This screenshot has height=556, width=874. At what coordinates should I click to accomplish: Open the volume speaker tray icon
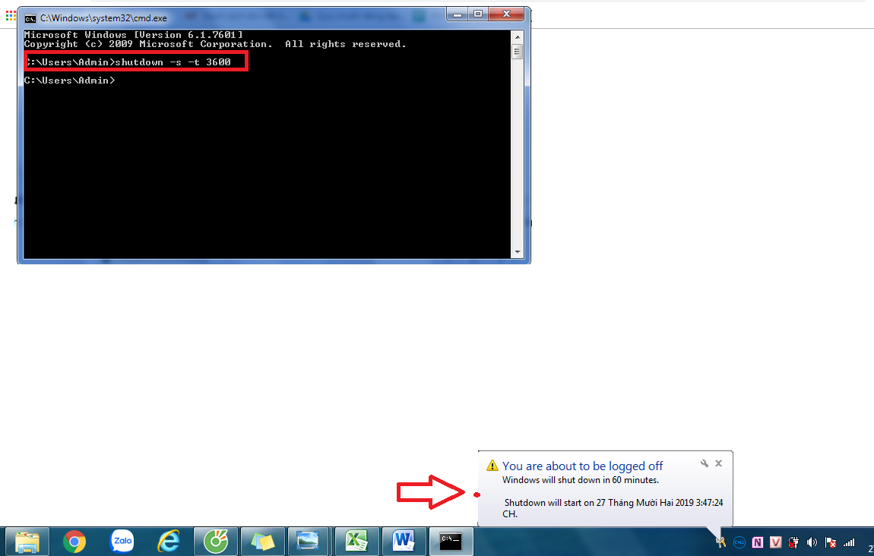[812, 542]
